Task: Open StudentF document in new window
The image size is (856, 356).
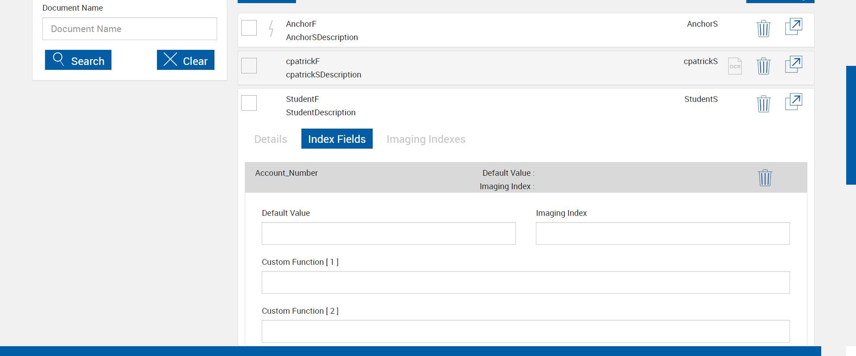Action: [x=794, y=102]
